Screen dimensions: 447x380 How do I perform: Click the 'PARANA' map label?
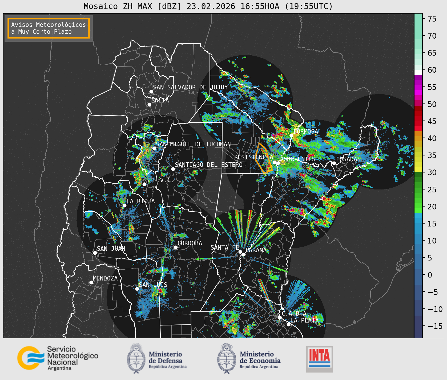pyautogui.click(x=256, y=250)
